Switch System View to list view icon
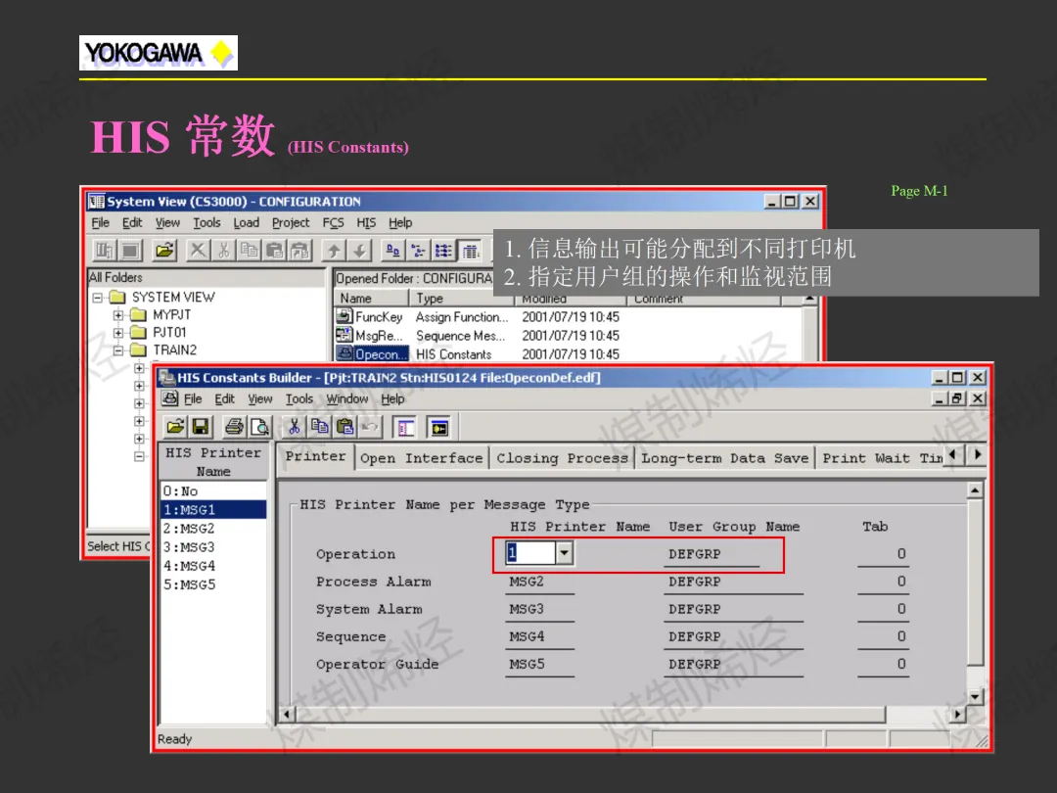The width and height of the screenshot is (1057, 793). tap(443, 251)
